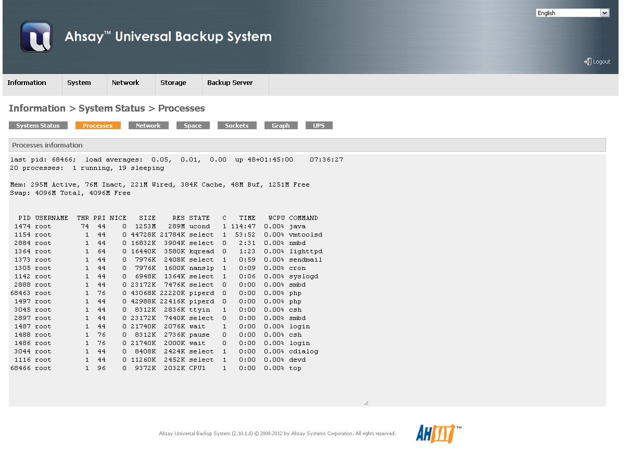This screenshot has height=455, width=630.
Task: Click the footer copyright text
Action: 278,434
